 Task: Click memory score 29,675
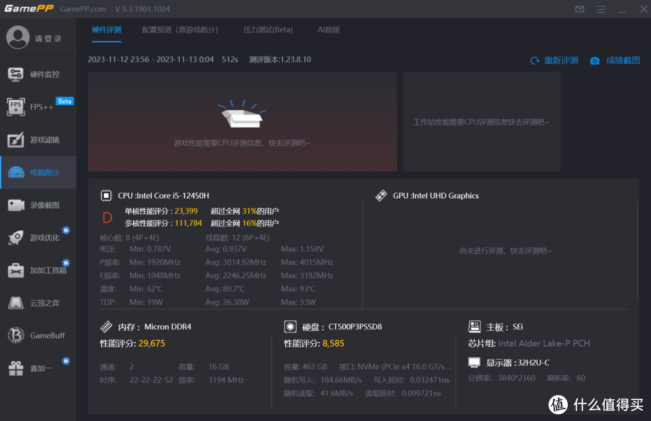[151, 343]
